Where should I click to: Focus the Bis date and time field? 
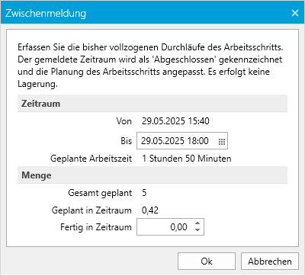coord(182,141)
